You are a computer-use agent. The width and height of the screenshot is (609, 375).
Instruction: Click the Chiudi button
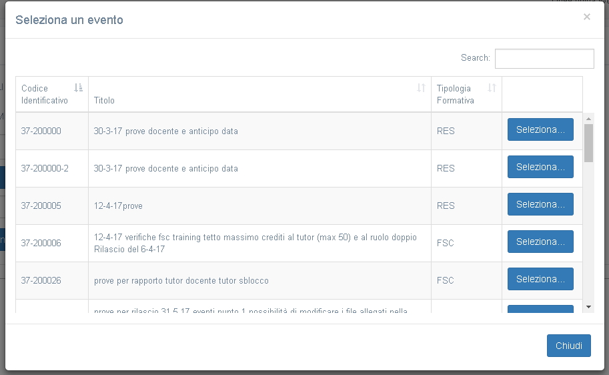click(x=568, y=346)
